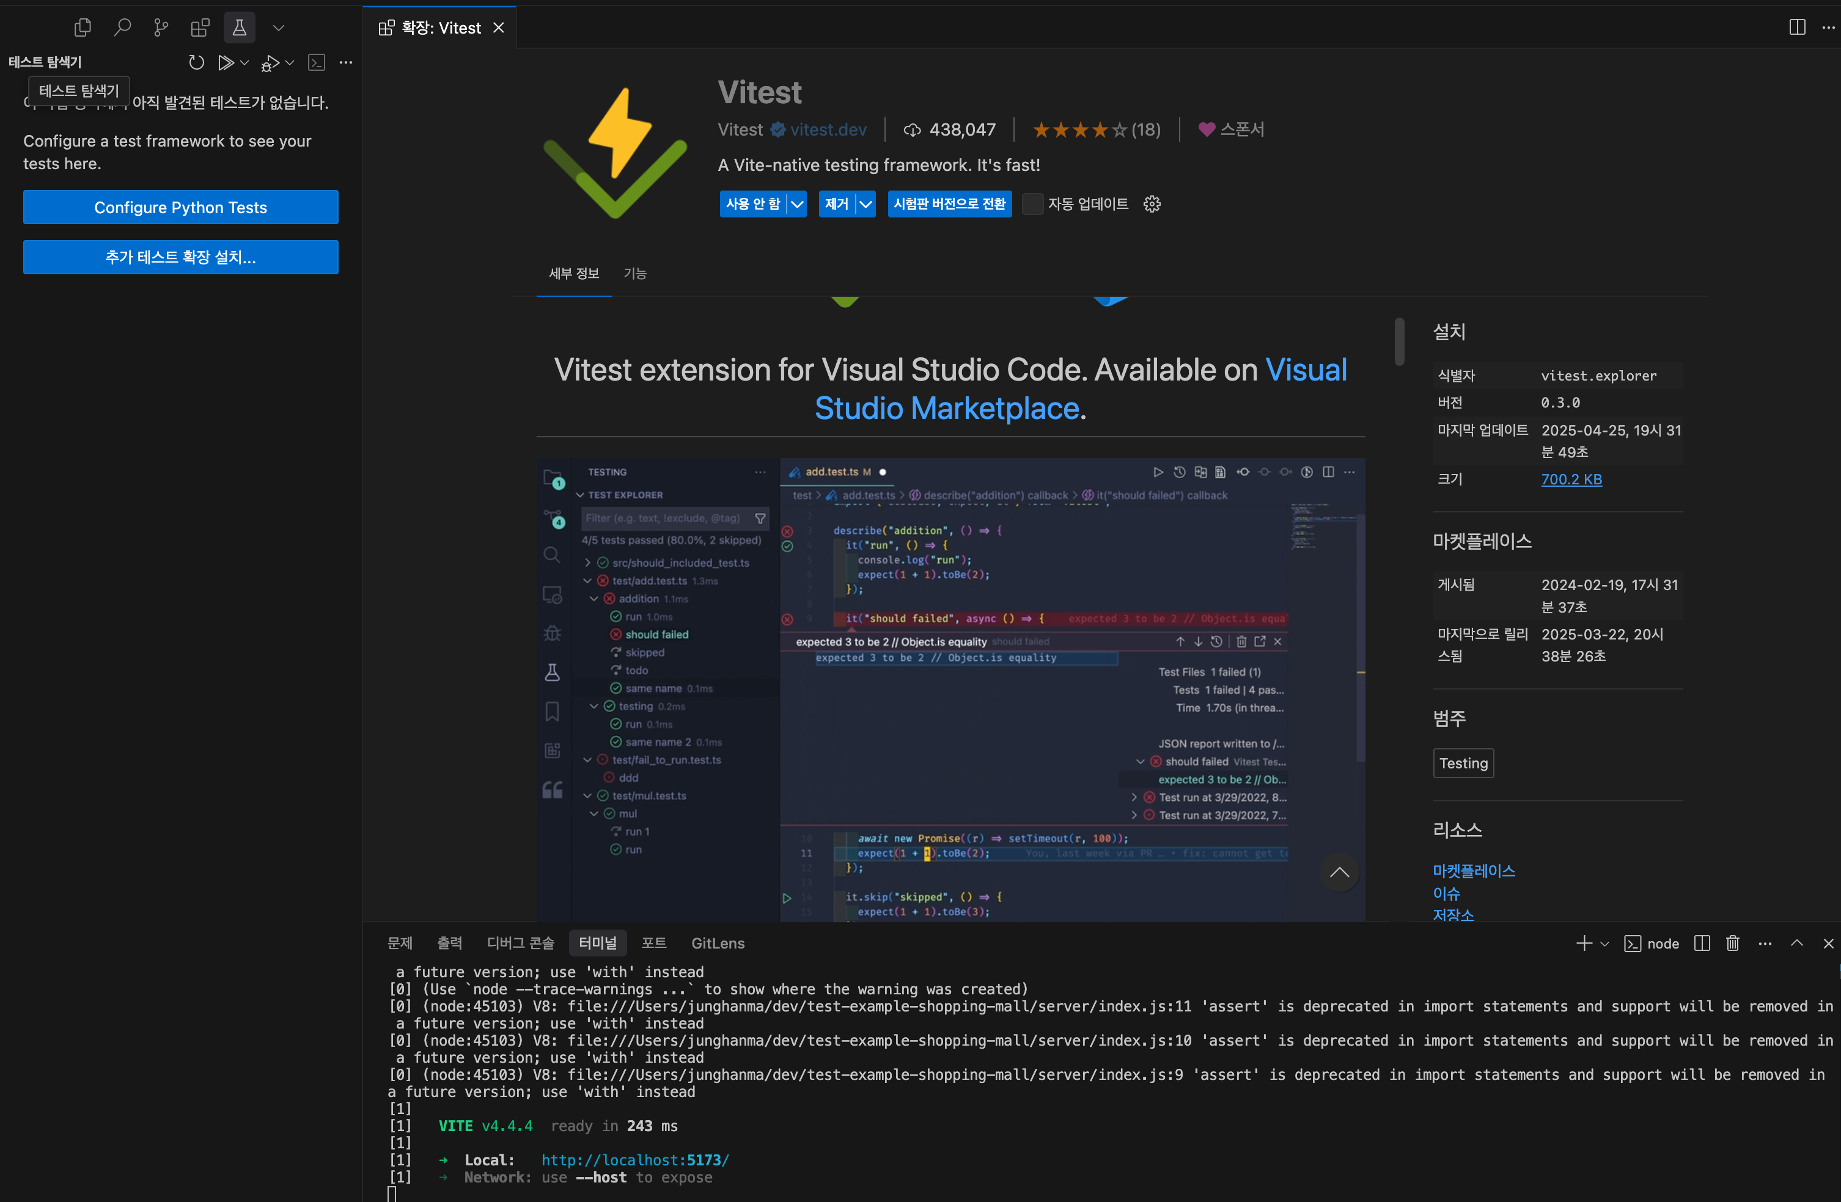Switch to the 출력 panel tab

pos(449,943)
